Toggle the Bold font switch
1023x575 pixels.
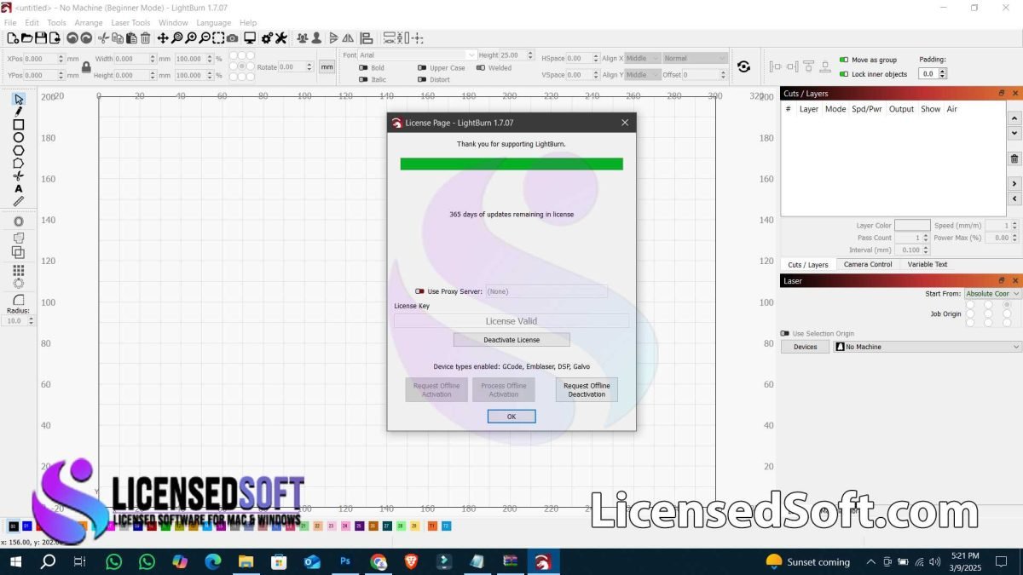[x=363, y=68]
